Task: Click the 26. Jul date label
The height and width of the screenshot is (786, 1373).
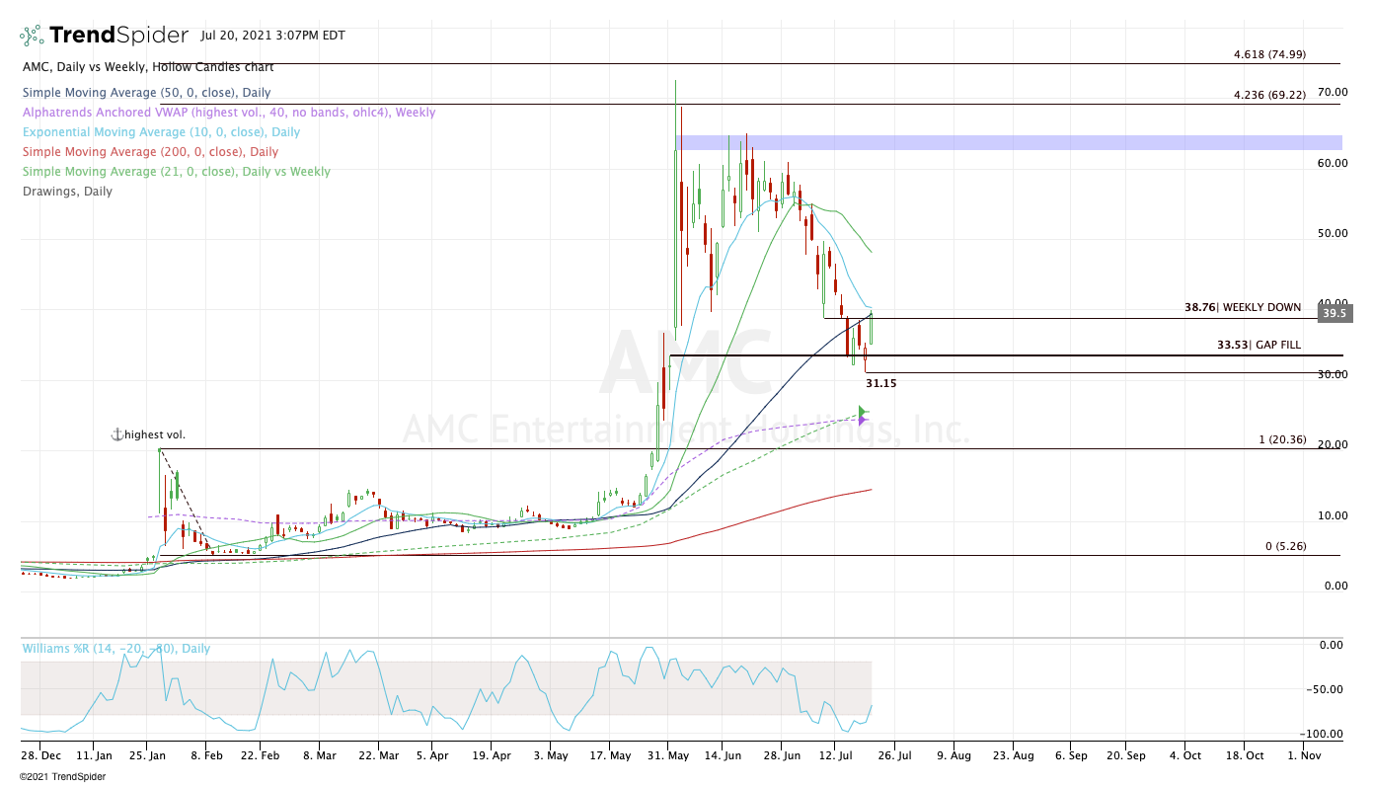Action: point(894,755)
